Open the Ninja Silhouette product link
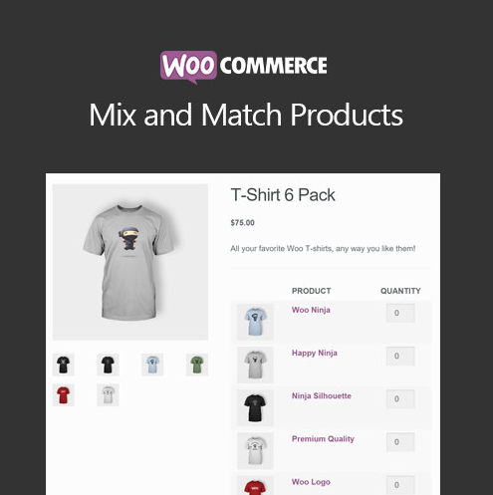The height and width of the screenshot is (495, 493). pos(322,395)
